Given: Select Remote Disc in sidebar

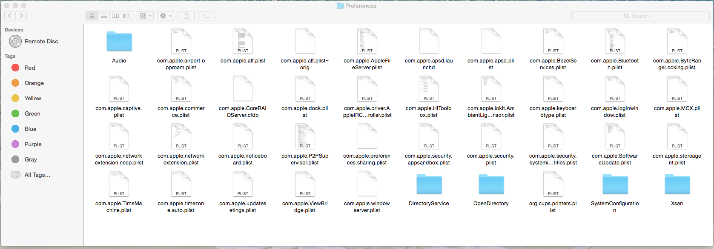Looking at the screenshot, I should [x=42, y=41].
